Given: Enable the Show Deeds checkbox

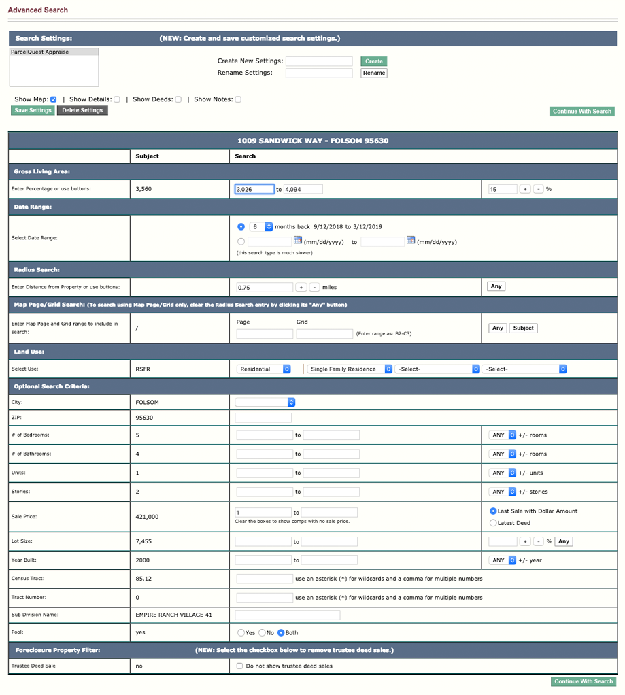Looking at the screenshot, I should click(x=178, y=99).
